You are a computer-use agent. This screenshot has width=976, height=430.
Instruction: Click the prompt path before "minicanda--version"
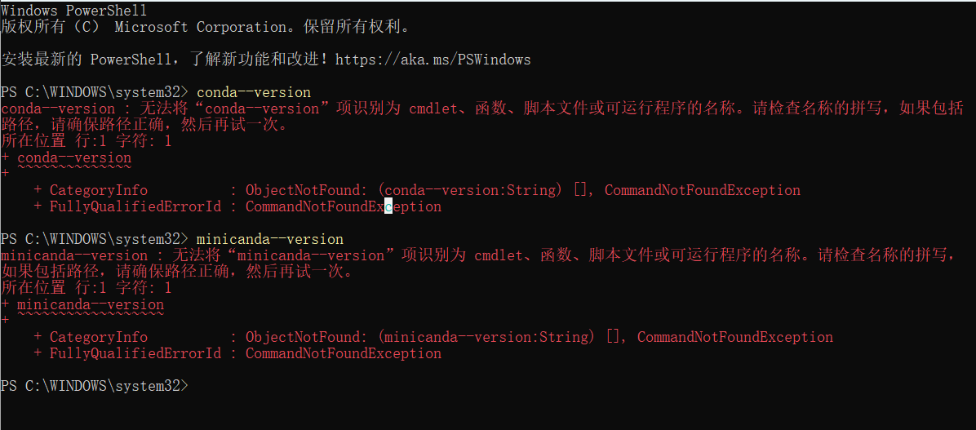coord(95,239)
